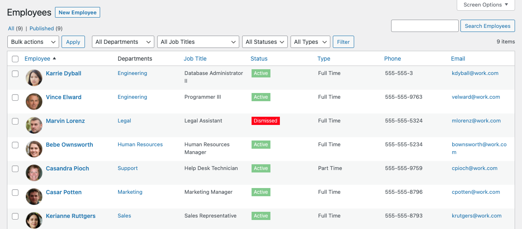Click Casandra Pioch's avatar thumbnail

point(34,173)
